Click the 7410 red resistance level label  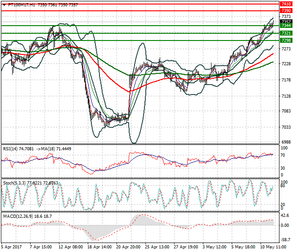coord(286,4)
